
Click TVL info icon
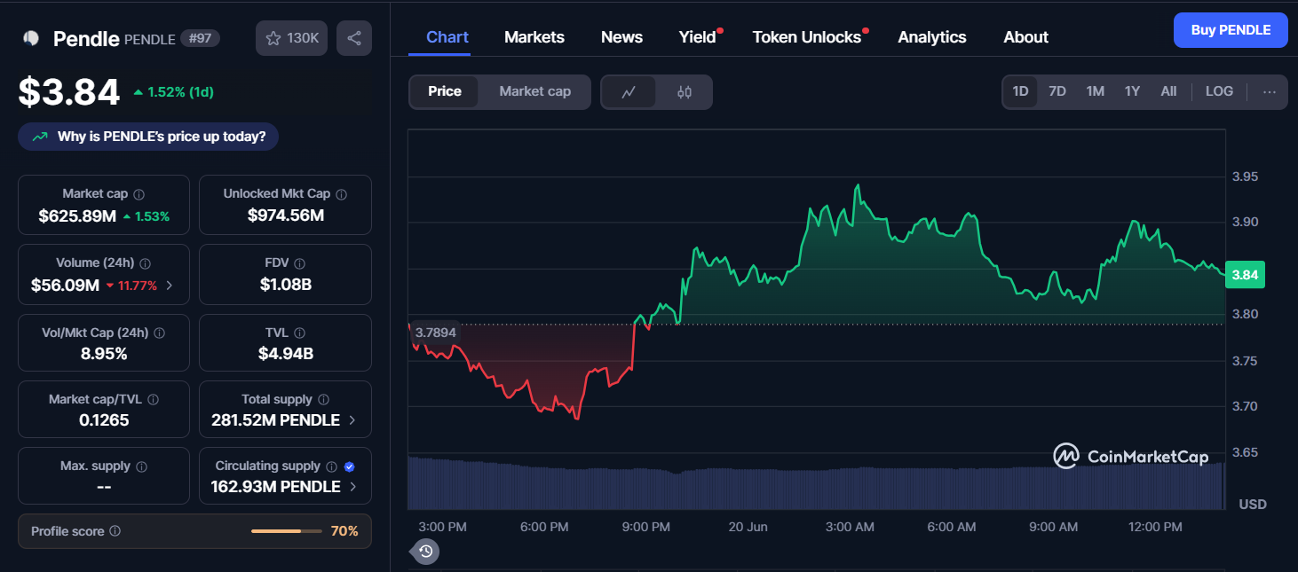click(300, 333)
